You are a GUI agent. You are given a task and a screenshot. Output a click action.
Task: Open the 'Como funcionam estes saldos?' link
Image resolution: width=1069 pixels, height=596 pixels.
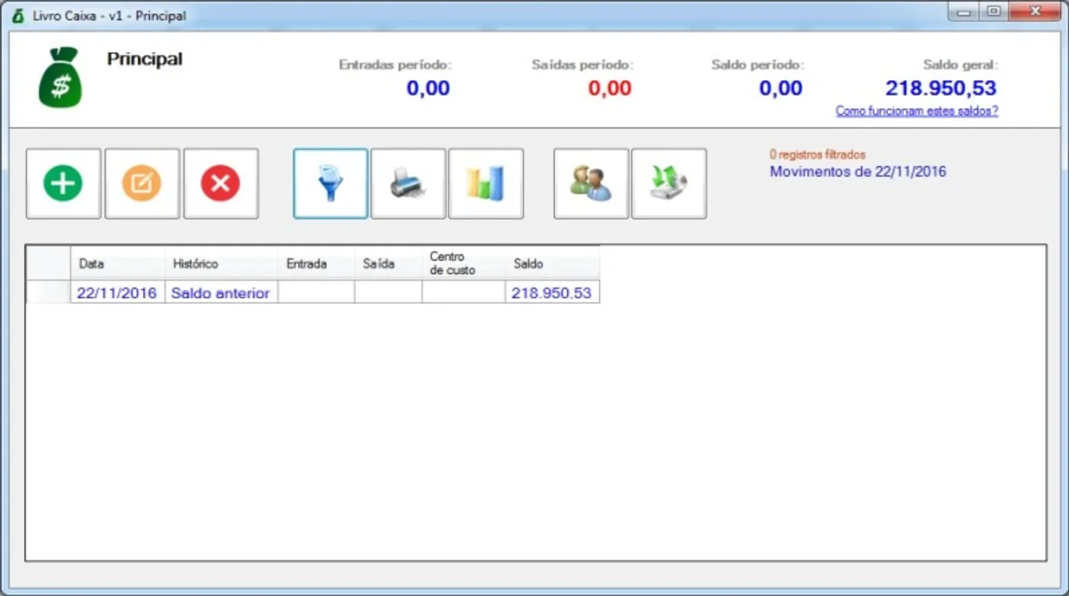[x=916, y=111]
